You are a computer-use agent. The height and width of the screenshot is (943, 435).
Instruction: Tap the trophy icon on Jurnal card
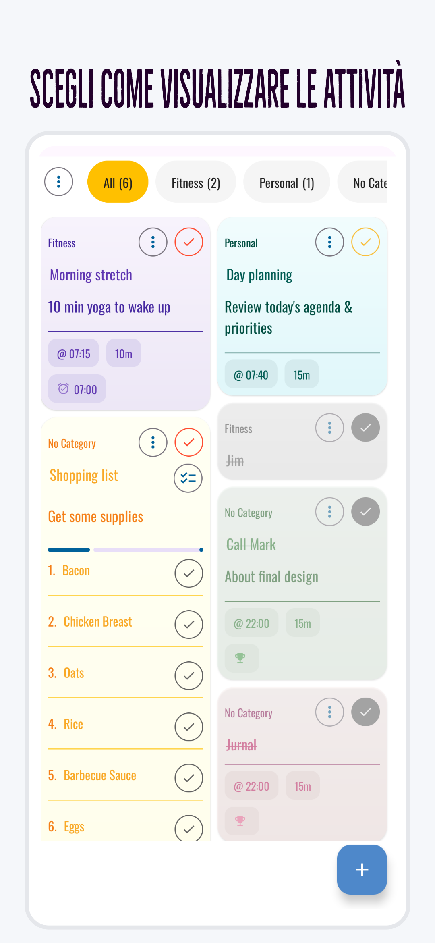click(241, 821)
